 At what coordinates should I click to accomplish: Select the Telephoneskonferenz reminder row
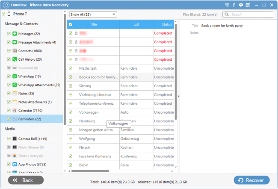click(x=120, y=103)
